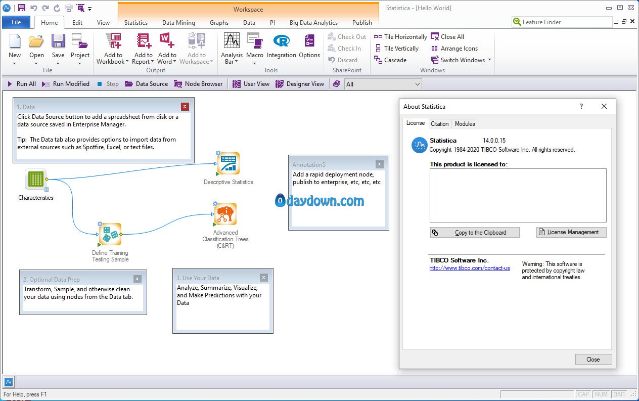Screen dimensions: 639x401
Task: Open License Management
Action: tap(571, 232)
